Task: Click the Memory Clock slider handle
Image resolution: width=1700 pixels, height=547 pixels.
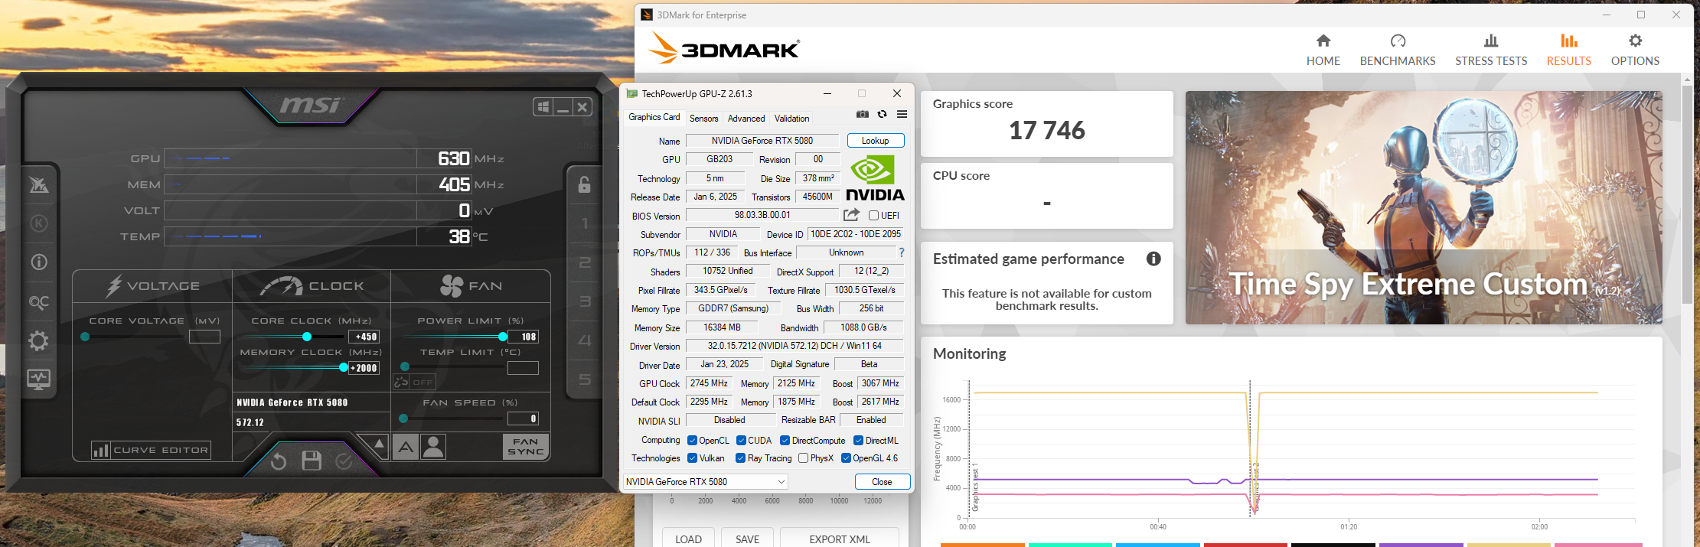Action: (344, 368)
